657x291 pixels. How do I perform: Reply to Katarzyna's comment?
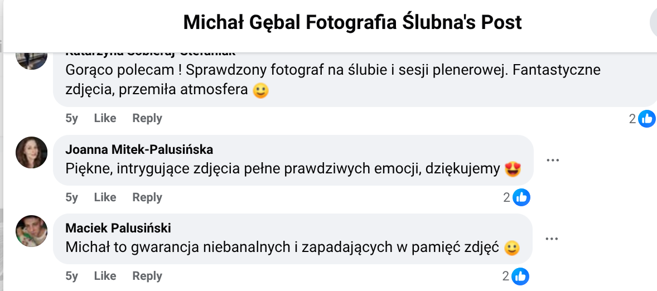pyautogui.click(x=147, y=118)
